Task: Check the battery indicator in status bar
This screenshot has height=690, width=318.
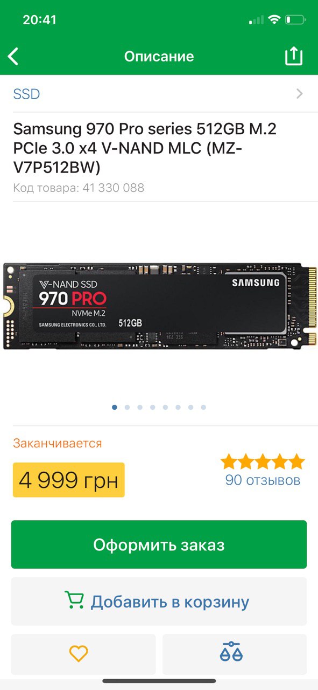Action: pyautogui.click(x=295, y=20)
